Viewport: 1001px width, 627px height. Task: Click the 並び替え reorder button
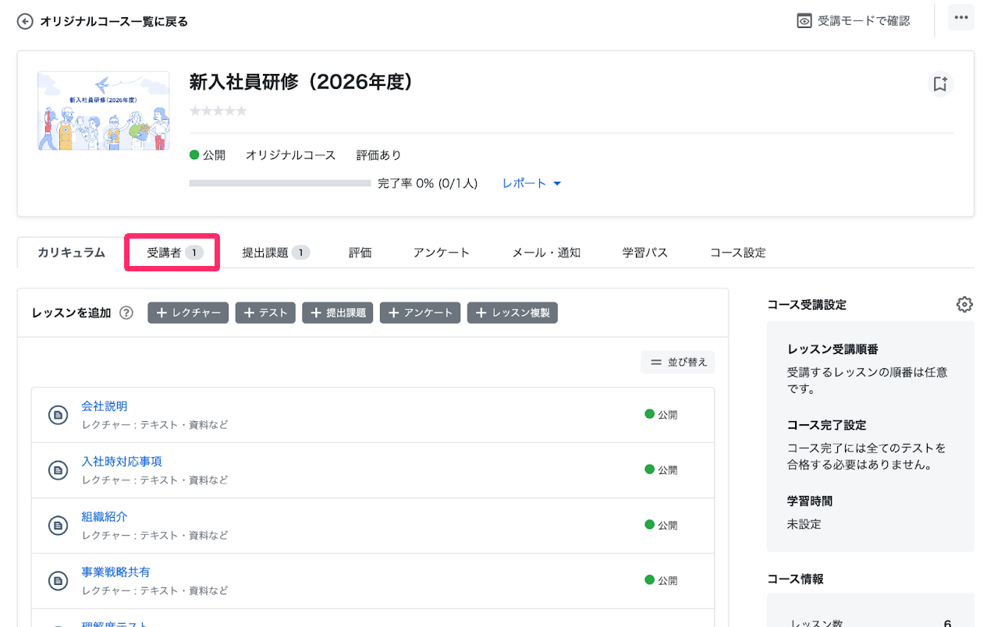678,362
